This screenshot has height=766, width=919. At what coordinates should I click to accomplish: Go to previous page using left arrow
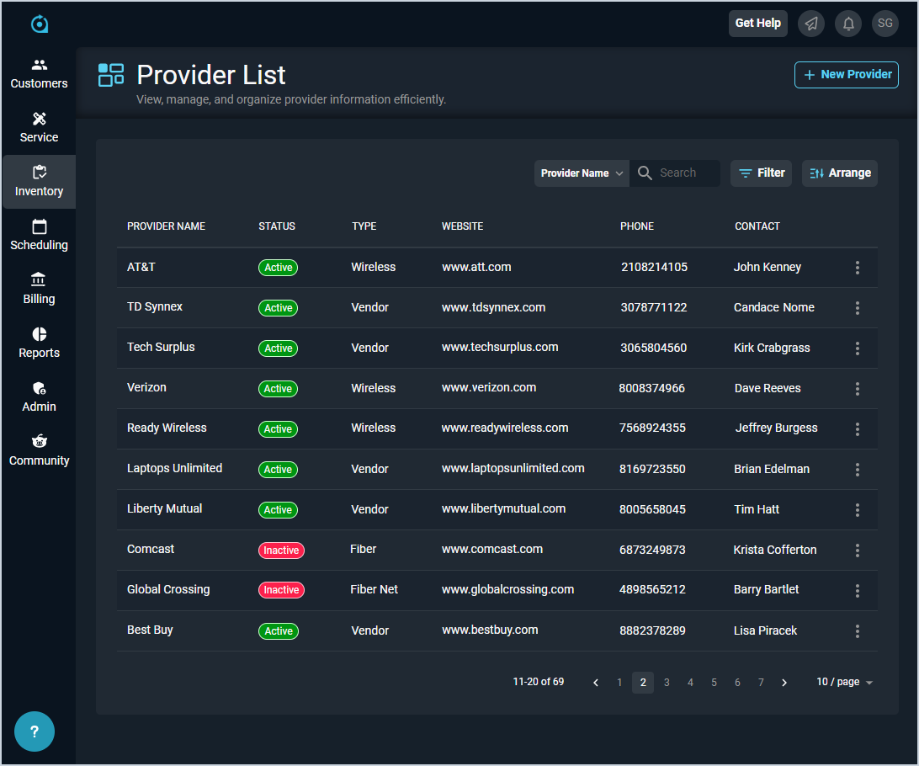coord(596,683)
